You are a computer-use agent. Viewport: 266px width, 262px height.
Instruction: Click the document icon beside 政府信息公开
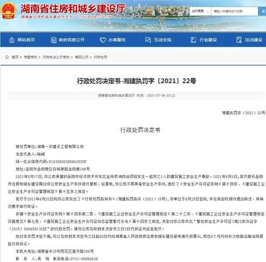tap(53, 40)
